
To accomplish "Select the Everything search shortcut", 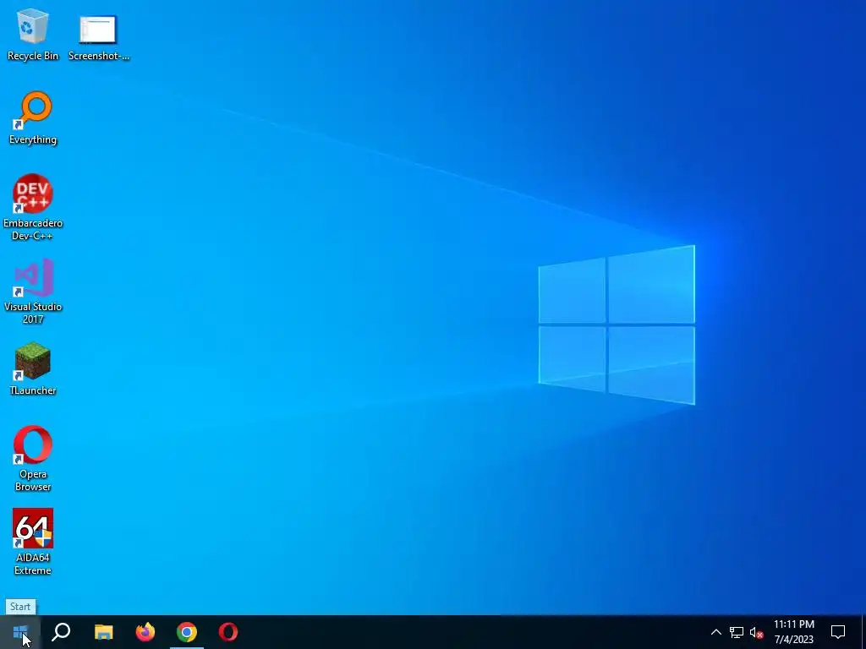I will pyautogui.click(x=33, y=118).
